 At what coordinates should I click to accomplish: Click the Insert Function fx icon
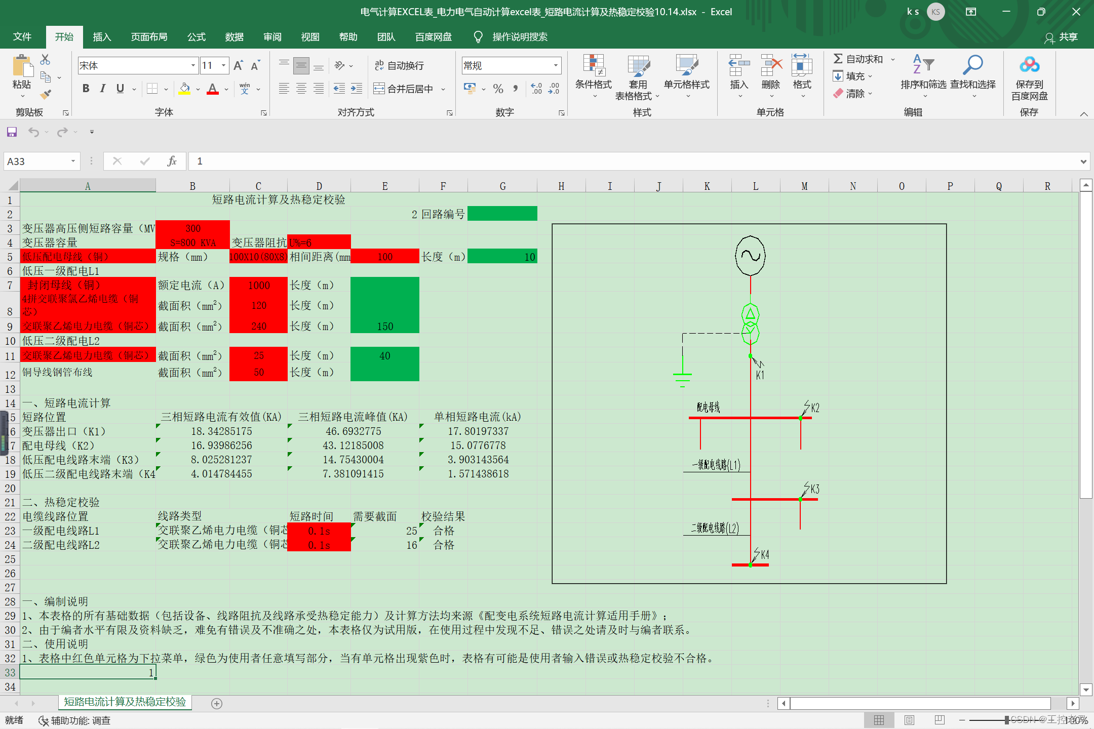pos(172,161)
